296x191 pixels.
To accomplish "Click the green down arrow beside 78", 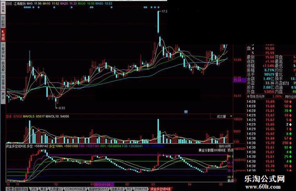I will point(290,111).
